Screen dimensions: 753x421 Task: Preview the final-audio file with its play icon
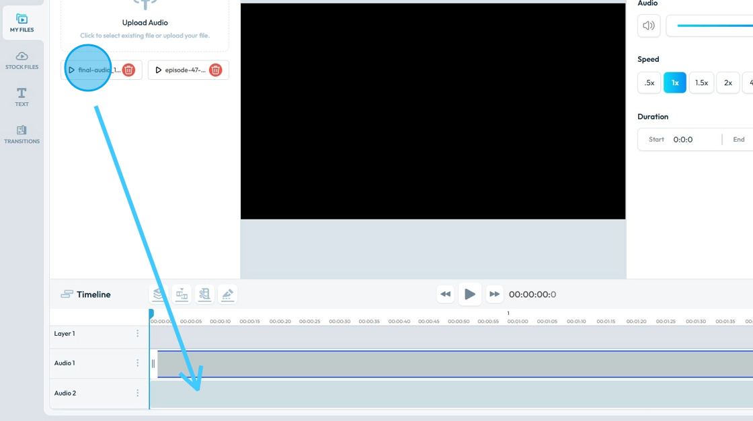(x=71, y=70)
